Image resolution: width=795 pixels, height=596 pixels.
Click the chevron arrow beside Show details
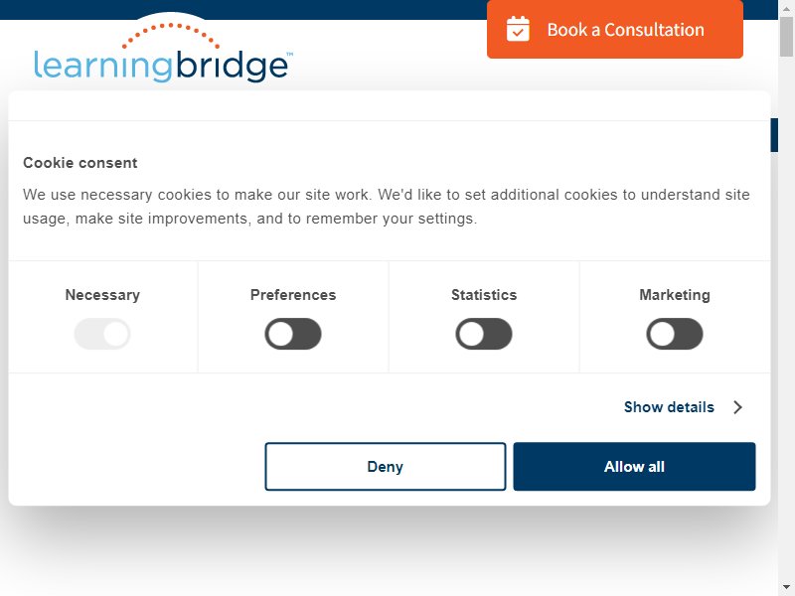point(737,407)
